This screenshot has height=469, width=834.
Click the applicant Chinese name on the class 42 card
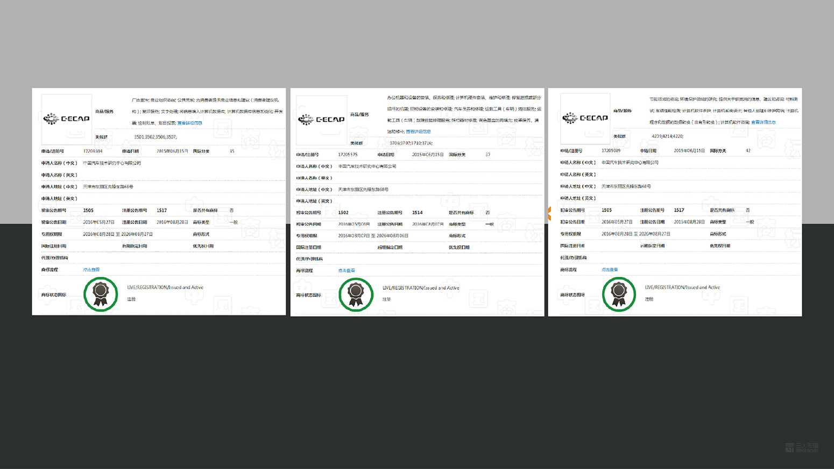(x=630, y=163)
